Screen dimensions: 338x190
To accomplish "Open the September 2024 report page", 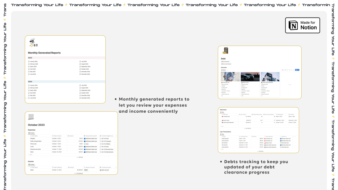I will click(x=85, y=90).
